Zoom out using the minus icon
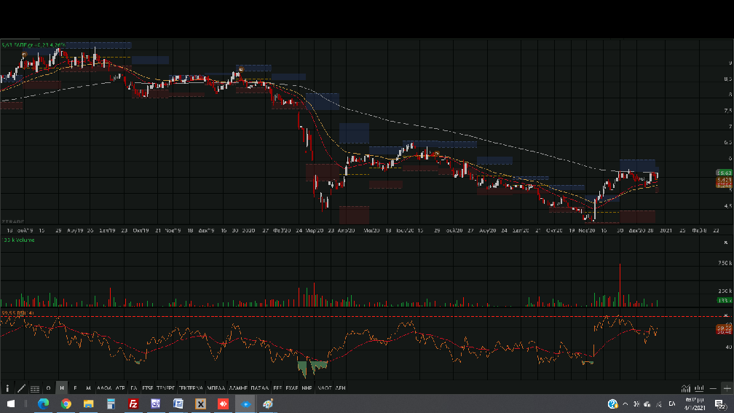734x413 pixels. tap(714, 388)
